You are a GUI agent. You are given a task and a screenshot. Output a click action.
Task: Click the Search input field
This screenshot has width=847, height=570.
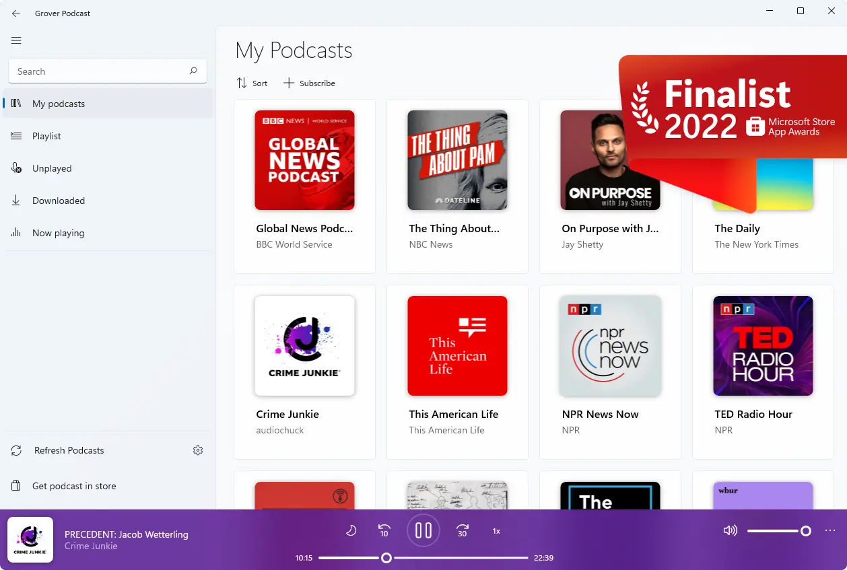tap(101, 71)
